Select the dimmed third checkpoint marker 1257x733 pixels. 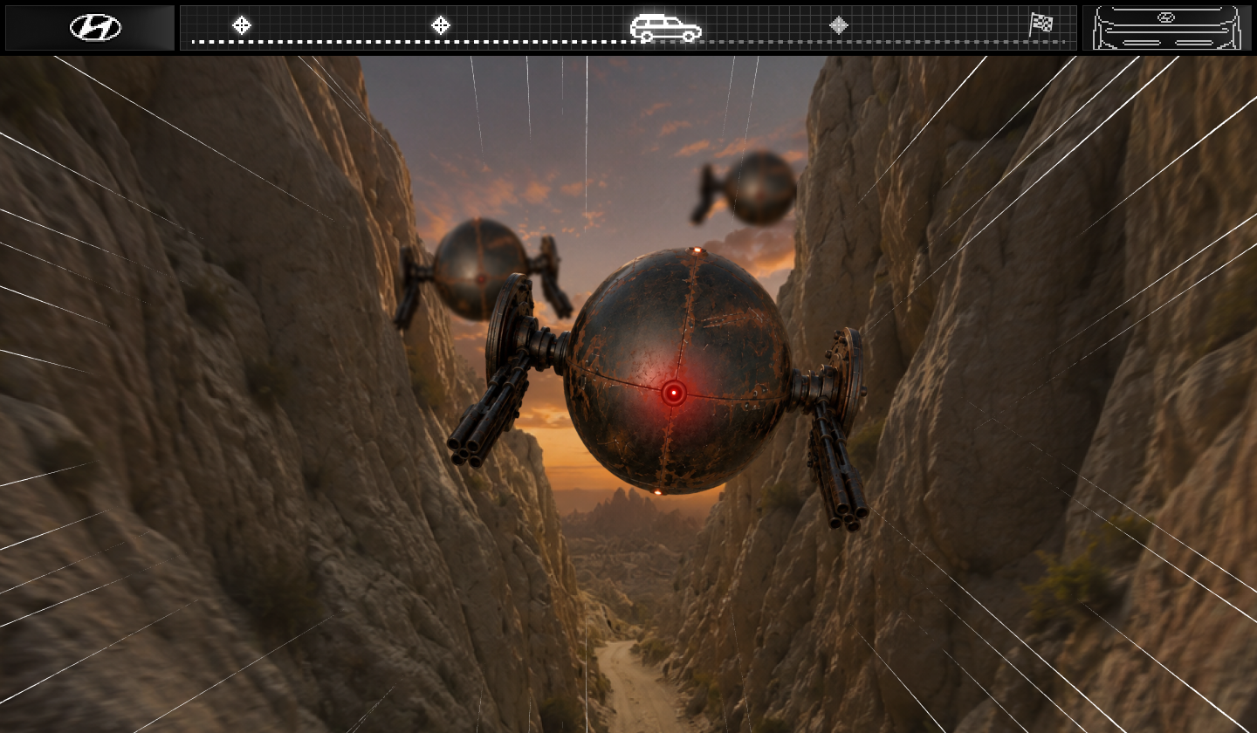point(839,25)
